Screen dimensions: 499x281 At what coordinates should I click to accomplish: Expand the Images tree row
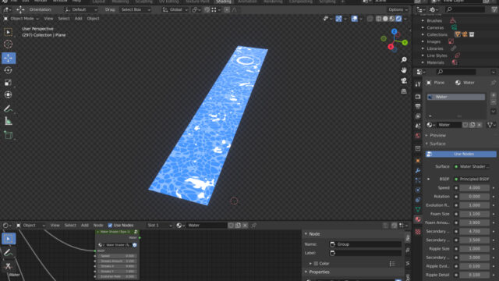pos(423,41)
